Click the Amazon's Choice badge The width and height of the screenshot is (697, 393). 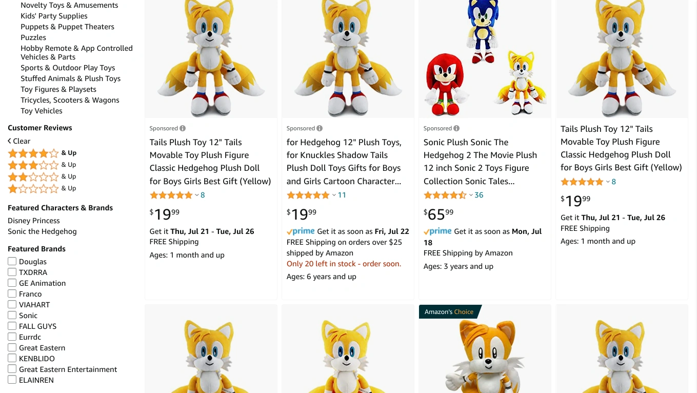pos(449,311)
